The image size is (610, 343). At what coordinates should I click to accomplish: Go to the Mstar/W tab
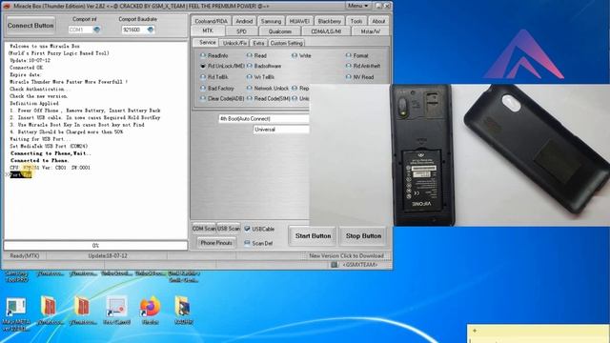[x=371, y=31]
